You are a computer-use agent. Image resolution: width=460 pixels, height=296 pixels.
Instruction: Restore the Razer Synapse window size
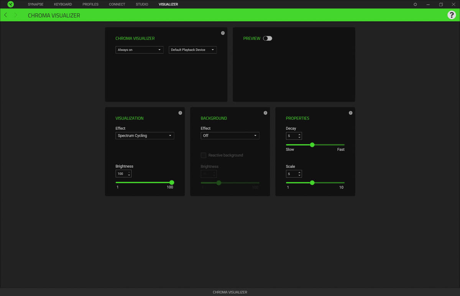click(x=441, y=4)
